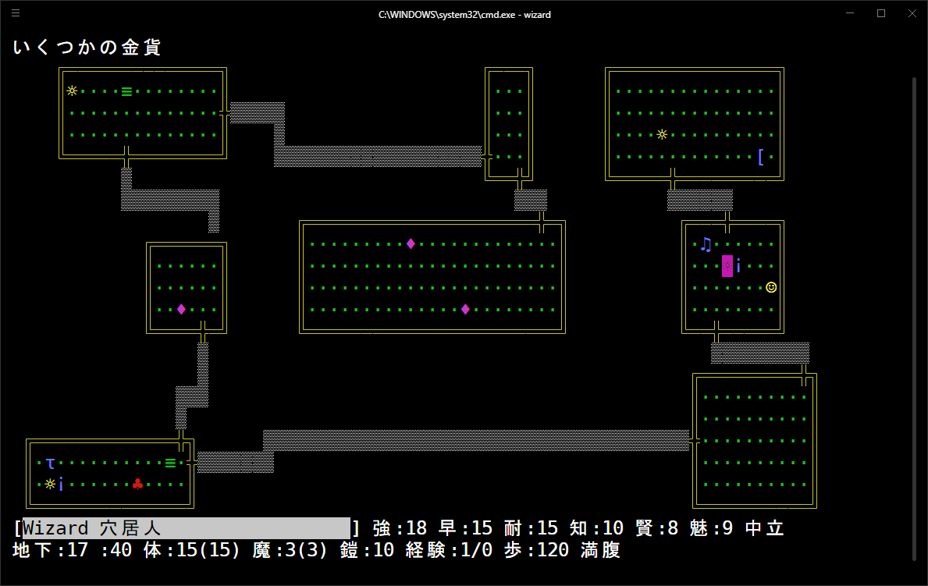
Task: Click the 耐:15 stat
Action: point(532,528)
